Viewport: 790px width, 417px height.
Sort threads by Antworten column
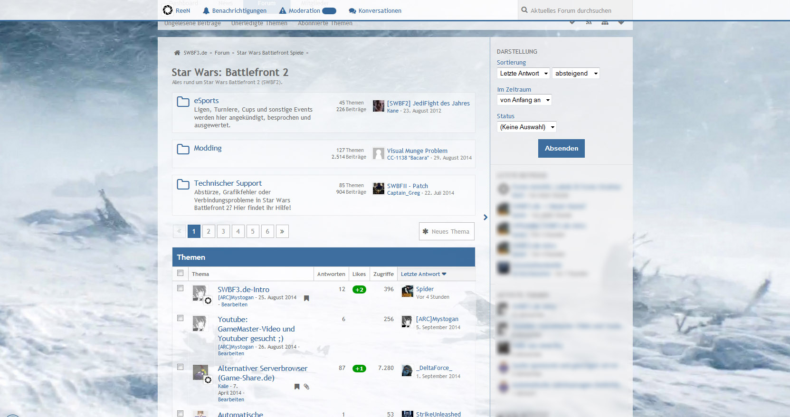pos(331,274)
